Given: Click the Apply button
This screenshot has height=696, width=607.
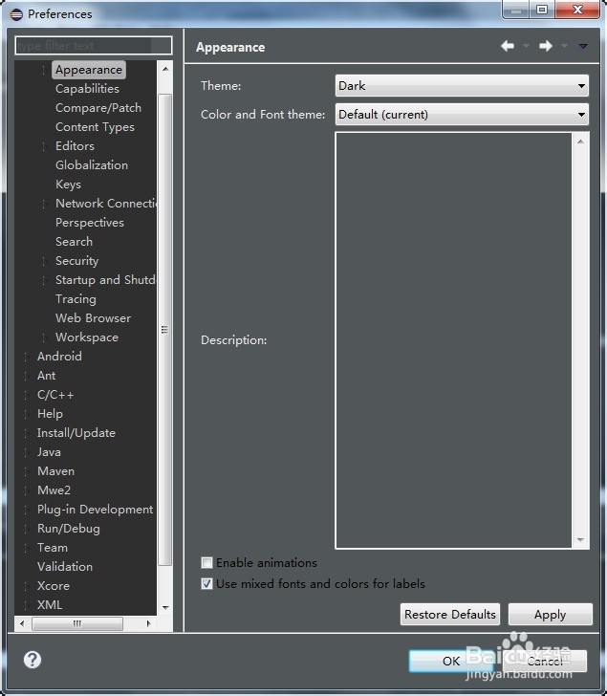Looking at the screenshot, I should (551, 615).
